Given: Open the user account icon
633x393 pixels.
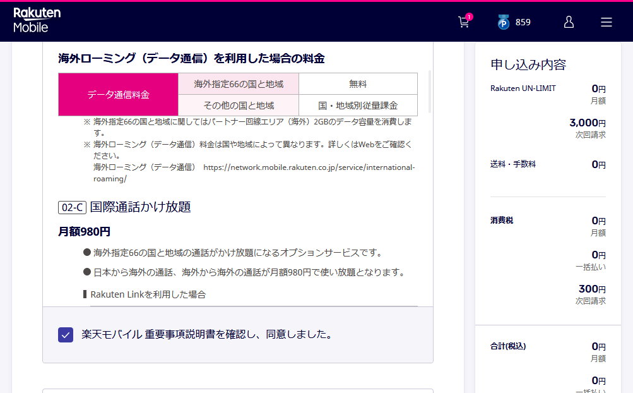Looking at the screenshot, I should coord(569,22).
